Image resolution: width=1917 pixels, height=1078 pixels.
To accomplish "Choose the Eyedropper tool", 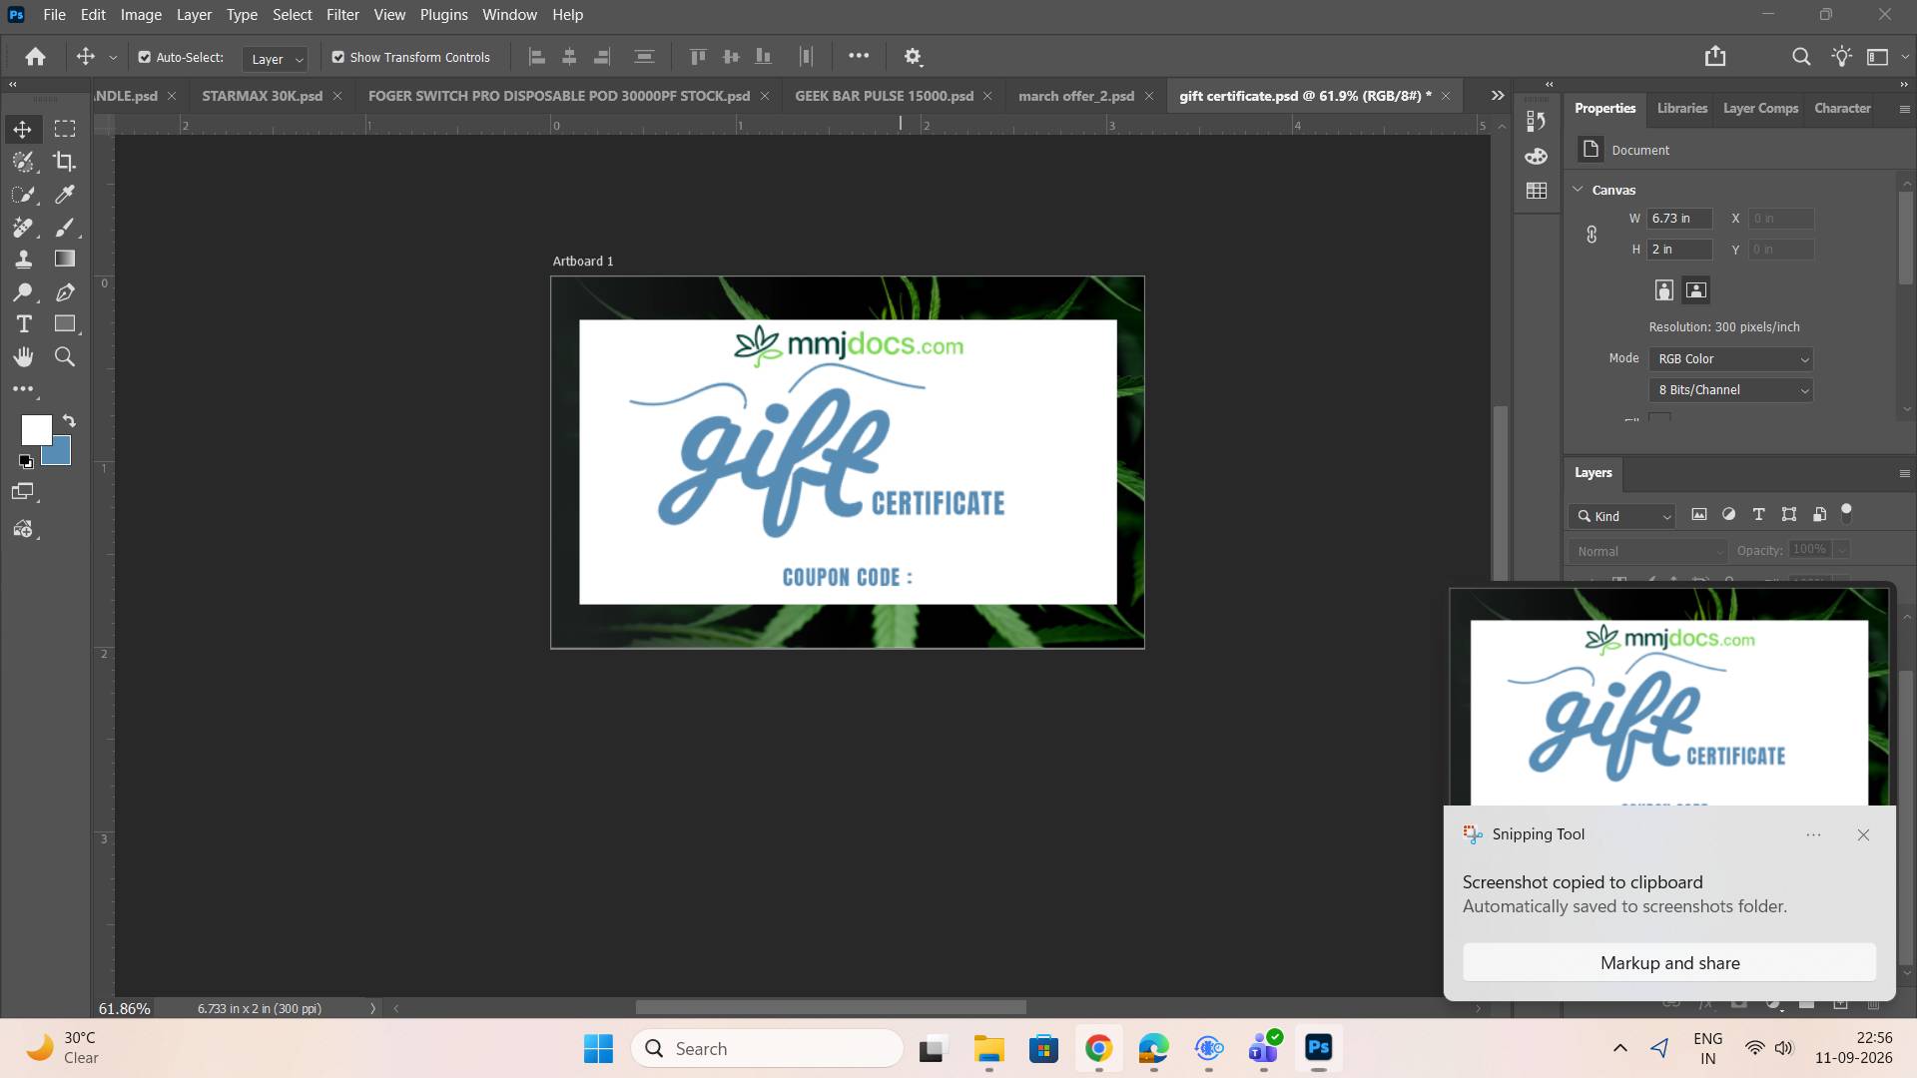I will click(x=65, y=195).
